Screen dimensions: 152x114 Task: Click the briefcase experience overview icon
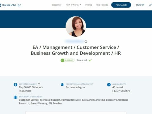(16, 97)
